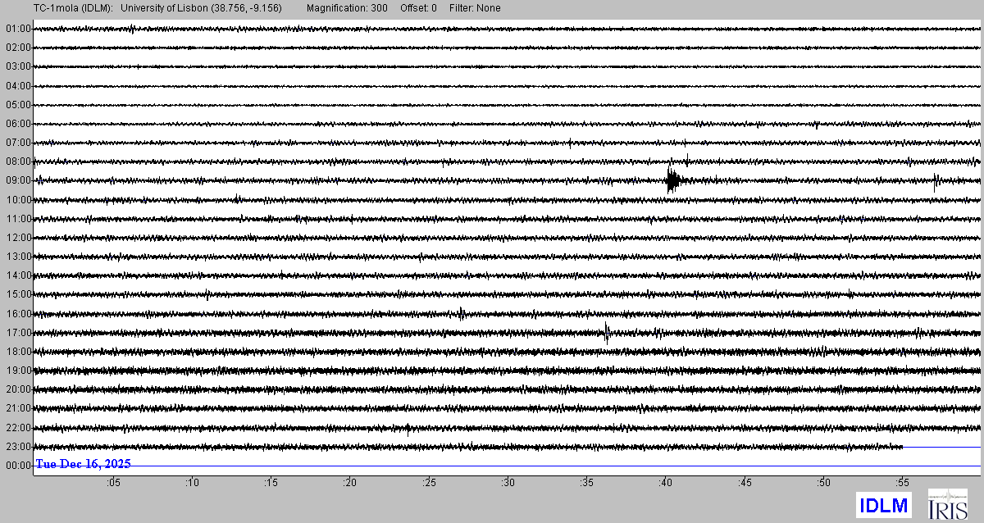Click the Filter: None header text
This screenshot has height=523, width=984.
[476, 8]
